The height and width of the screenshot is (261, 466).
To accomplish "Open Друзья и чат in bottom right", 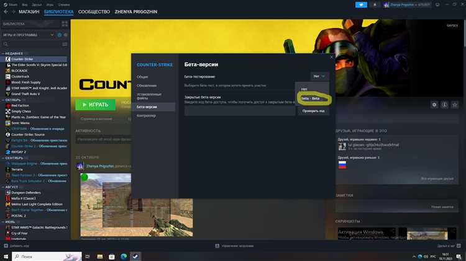I will [449, 246].
